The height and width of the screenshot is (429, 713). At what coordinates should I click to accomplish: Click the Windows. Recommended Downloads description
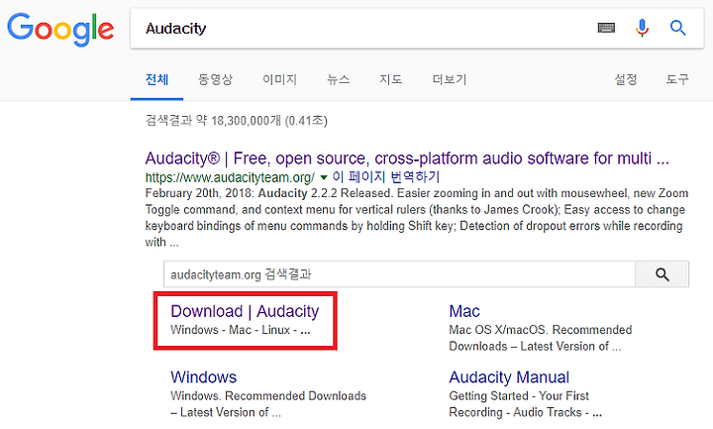click(268, 404)
